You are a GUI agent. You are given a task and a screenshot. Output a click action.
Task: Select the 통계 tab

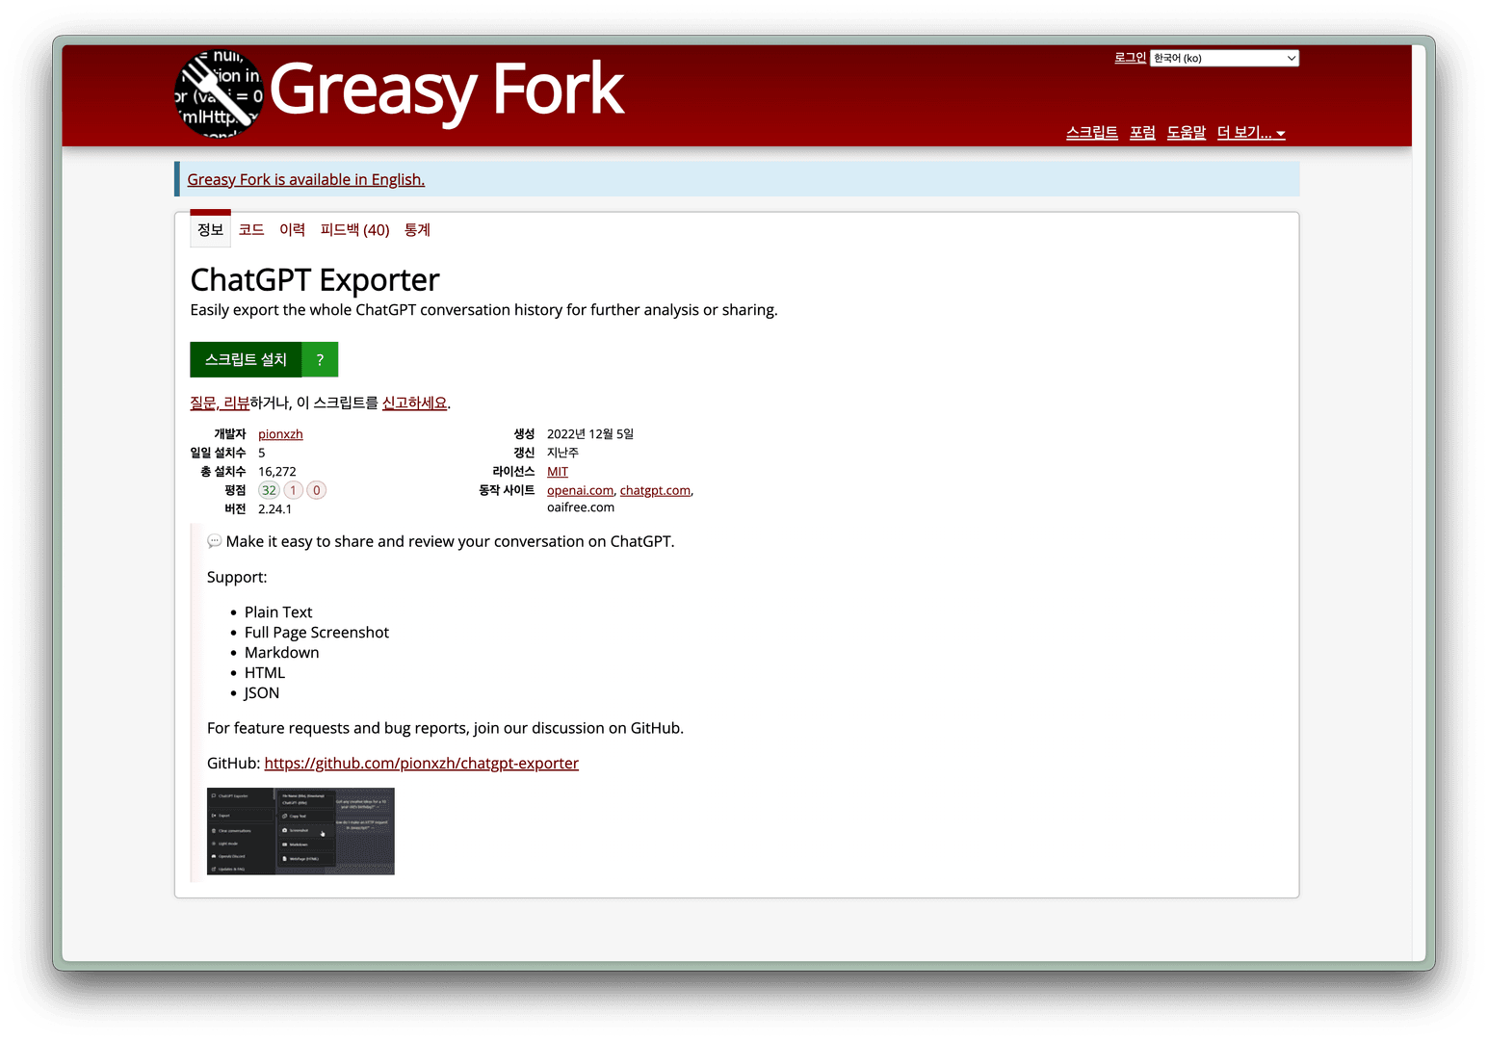[417, 230]
